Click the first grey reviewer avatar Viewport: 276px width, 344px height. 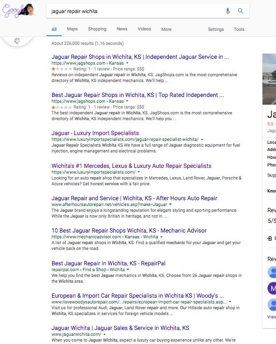click(272, 272)
